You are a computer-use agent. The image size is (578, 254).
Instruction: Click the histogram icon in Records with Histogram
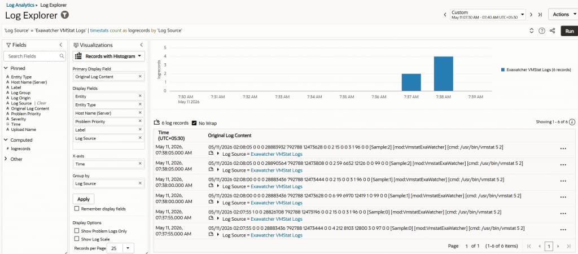pos(78,56)
